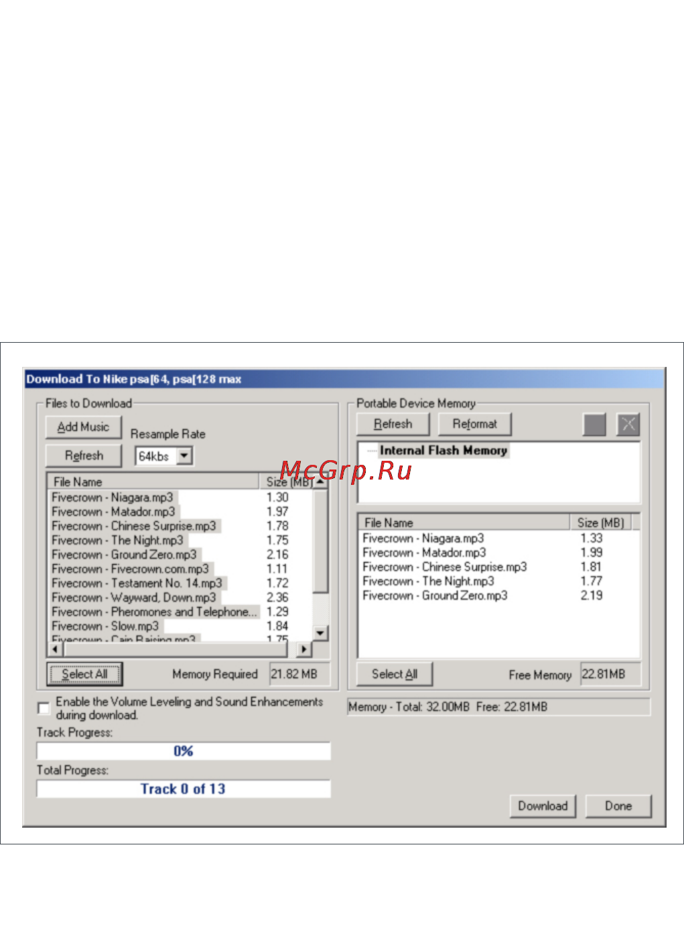This screenshot has height=939, width=684.
Task: Select Fivecrown - Wayward, Down.mp3 file
Action: click(134, 597)
